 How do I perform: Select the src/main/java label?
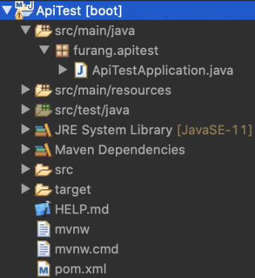95,31
